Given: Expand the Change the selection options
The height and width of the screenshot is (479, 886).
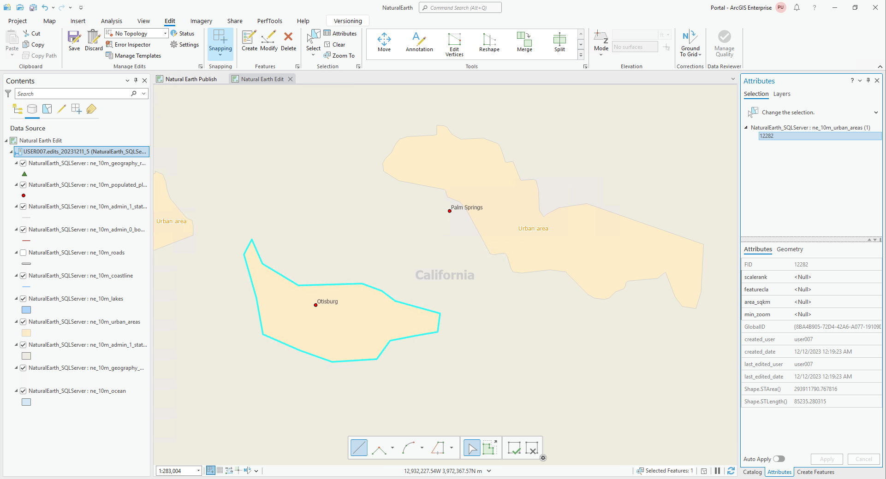Looking at the screenshot, I should click(876, 112).
